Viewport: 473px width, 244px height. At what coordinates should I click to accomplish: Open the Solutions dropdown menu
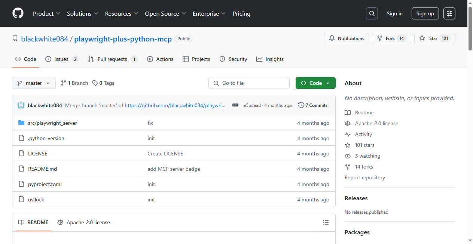[x=83, y=13]
